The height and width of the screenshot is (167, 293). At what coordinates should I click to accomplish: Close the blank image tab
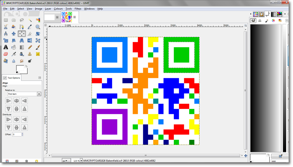click(57, 17)
